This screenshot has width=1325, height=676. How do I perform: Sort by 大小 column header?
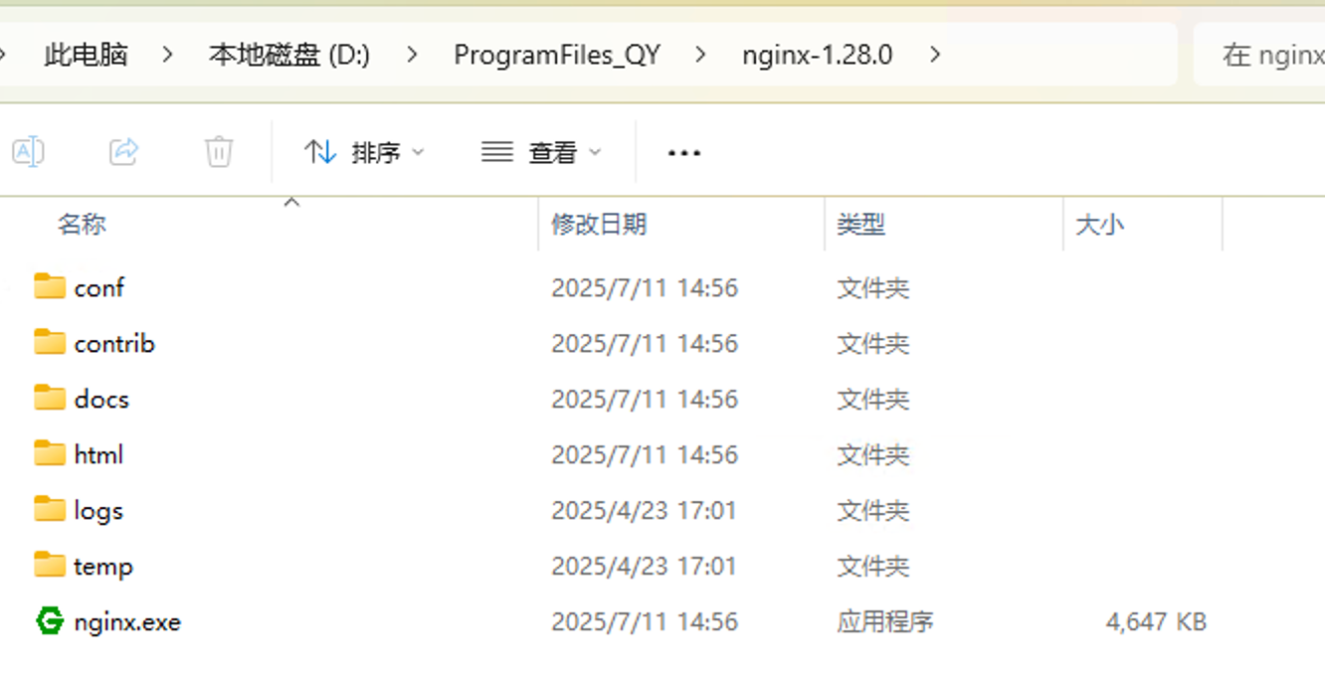coord(1100,225)
